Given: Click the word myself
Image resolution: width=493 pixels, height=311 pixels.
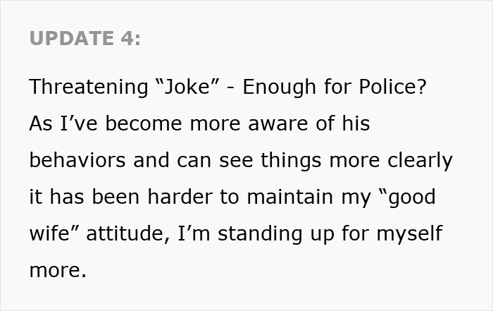Looking at the screenshot, I should [x=409, y=234].
